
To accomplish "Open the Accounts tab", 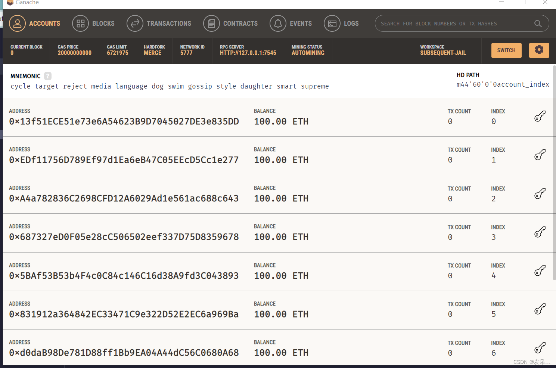I will [35, 24].
